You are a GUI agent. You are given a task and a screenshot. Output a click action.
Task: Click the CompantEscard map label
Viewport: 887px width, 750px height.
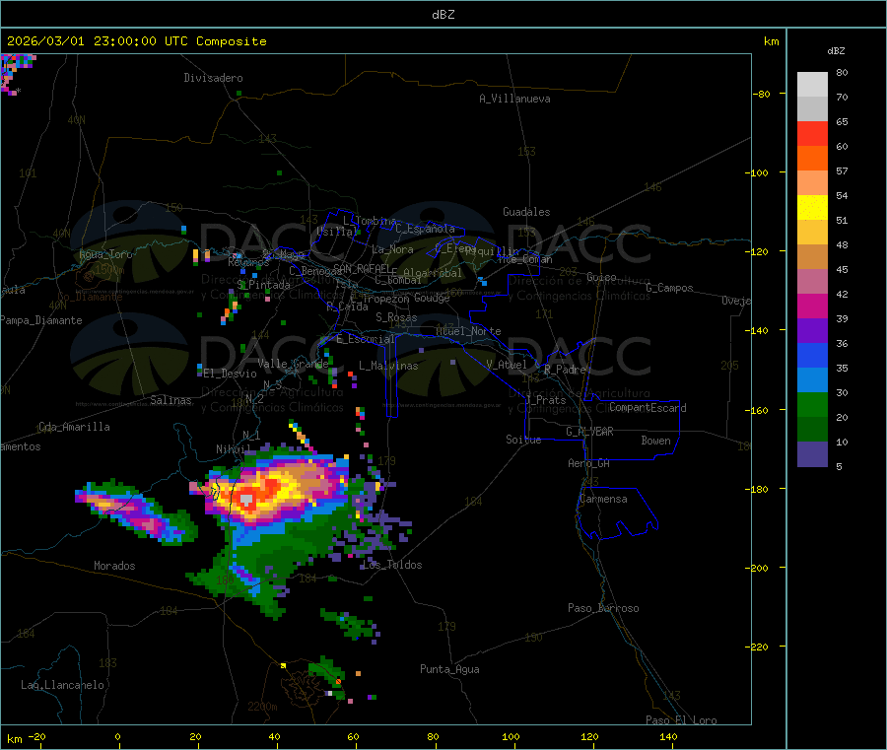[648, 407]
